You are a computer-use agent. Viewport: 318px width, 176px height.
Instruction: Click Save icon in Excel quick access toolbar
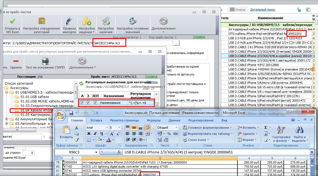(71, 113)
